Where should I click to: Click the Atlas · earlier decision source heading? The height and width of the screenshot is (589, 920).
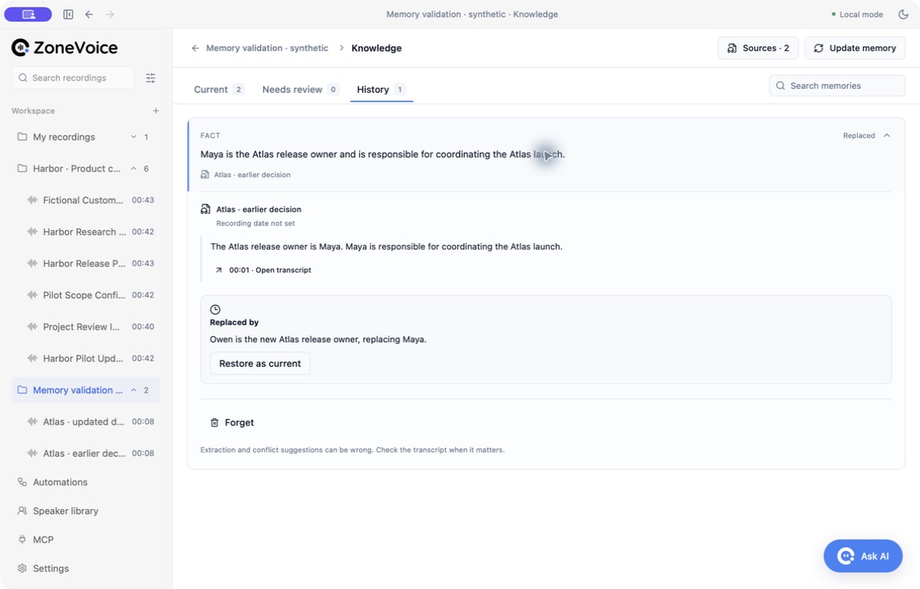(259, 209)
